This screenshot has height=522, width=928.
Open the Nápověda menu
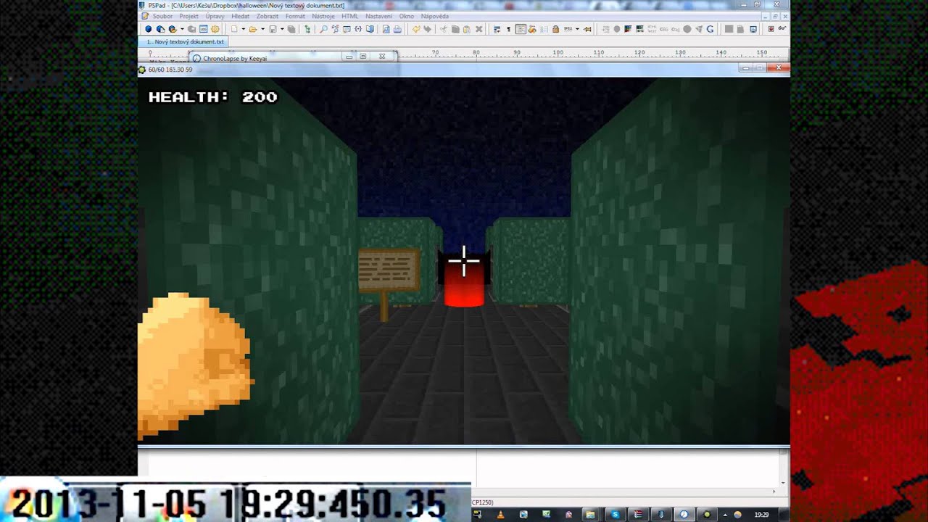434,16
